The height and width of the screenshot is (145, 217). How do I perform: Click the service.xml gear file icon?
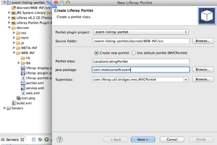(23, 88)
